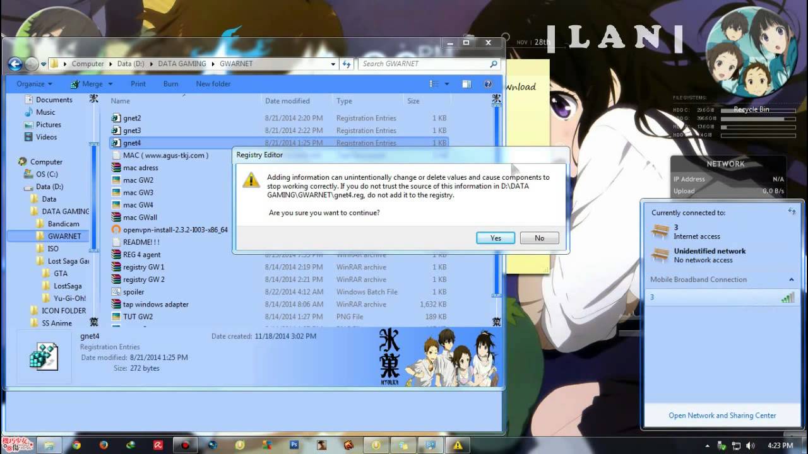Screen dimensions: 808x454
Task: Select the mac GW4 image file
Action: (138, 205)
